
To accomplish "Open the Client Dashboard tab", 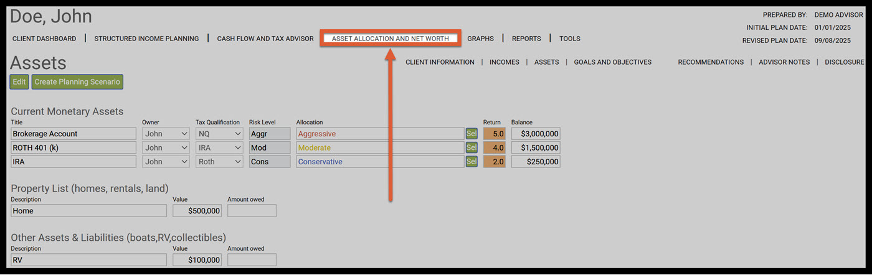I will point(44,39).
